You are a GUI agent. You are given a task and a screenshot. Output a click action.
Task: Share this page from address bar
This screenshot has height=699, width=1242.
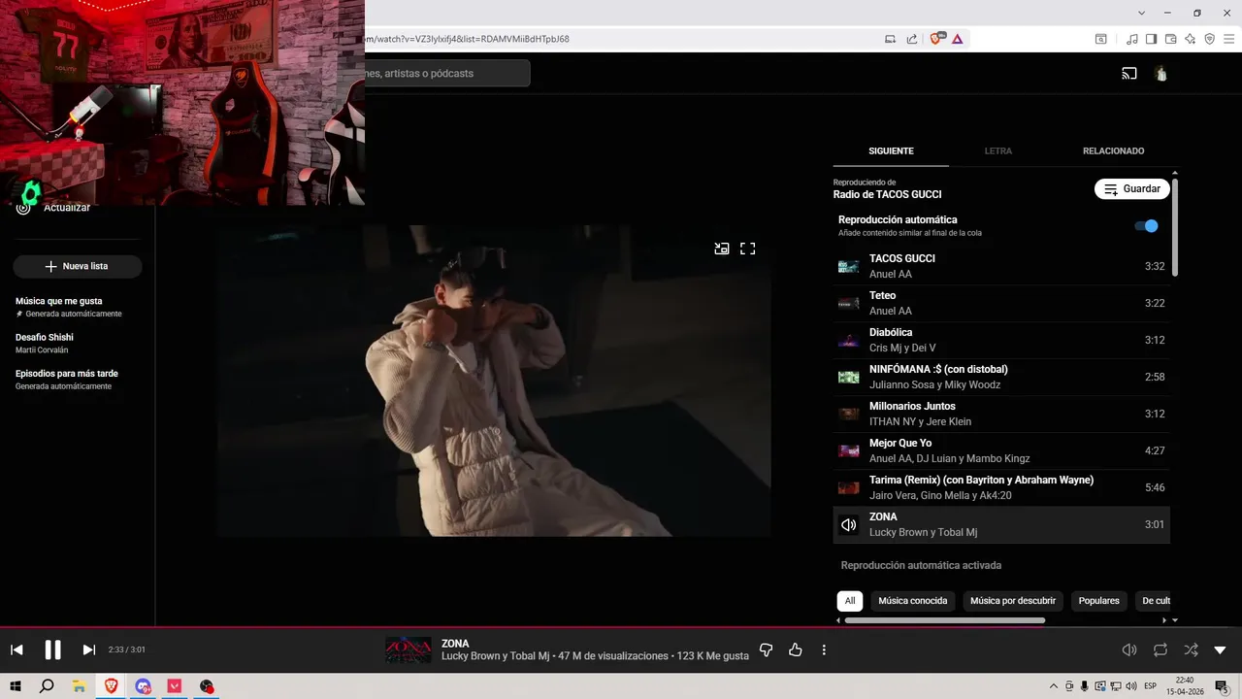tap(912, 39)
